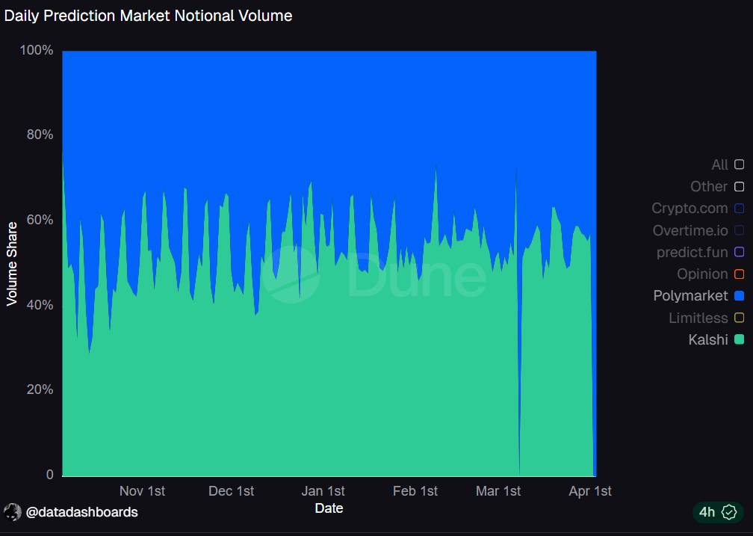The width and height of the screenshot is (753, 536).
Task: Click the 'Kalshi' legend label
Action: (x=708, y=339)
